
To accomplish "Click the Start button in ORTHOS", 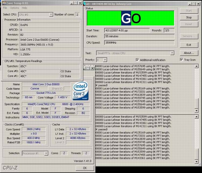I will pos(189,11).
